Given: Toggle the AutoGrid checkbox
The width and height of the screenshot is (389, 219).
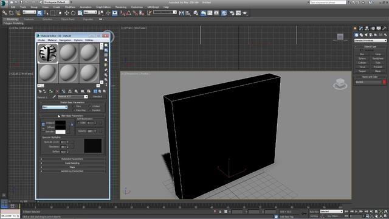Looking at the screenshot, I should coord(362,50).
